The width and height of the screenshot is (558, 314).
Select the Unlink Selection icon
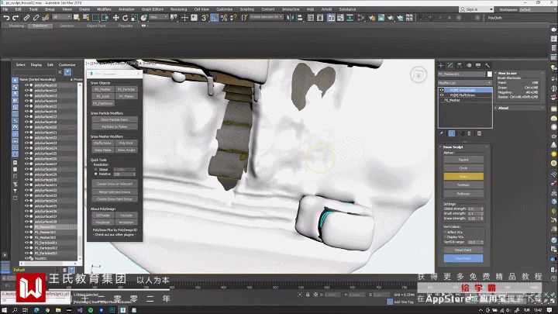point(36,17)
